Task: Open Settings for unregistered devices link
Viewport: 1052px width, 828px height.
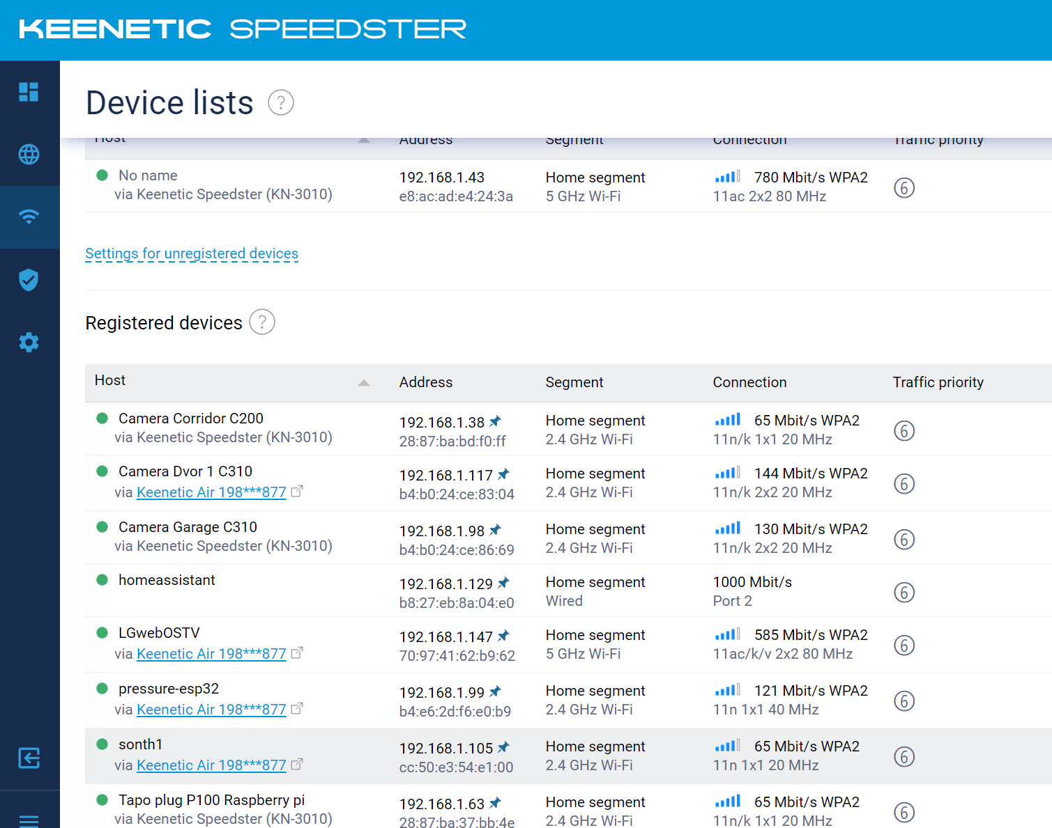Action: (192, 253)
